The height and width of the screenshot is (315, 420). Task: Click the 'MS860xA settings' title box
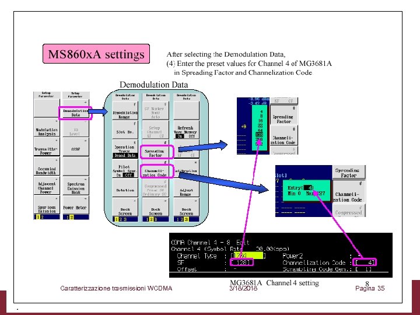(x=96, y=54)
